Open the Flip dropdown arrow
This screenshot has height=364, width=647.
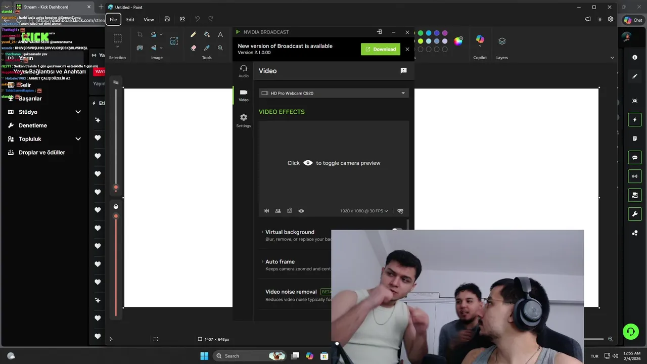coord(161,48)
